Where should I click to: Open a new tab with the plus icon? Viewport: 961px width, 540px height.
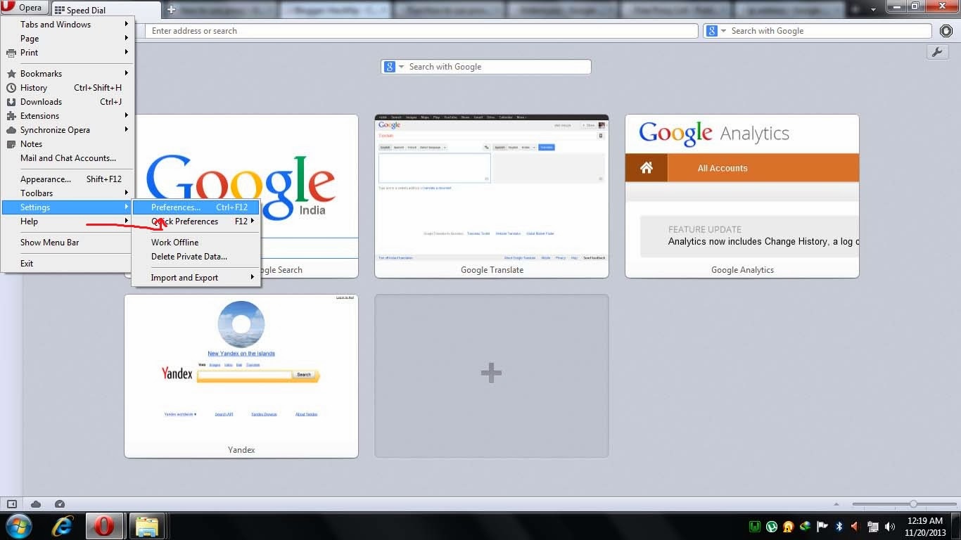pos(171,10)
